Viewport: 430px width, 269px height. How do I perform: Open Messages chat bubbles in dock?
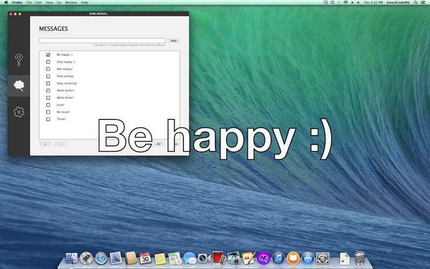tap(190, 258)
